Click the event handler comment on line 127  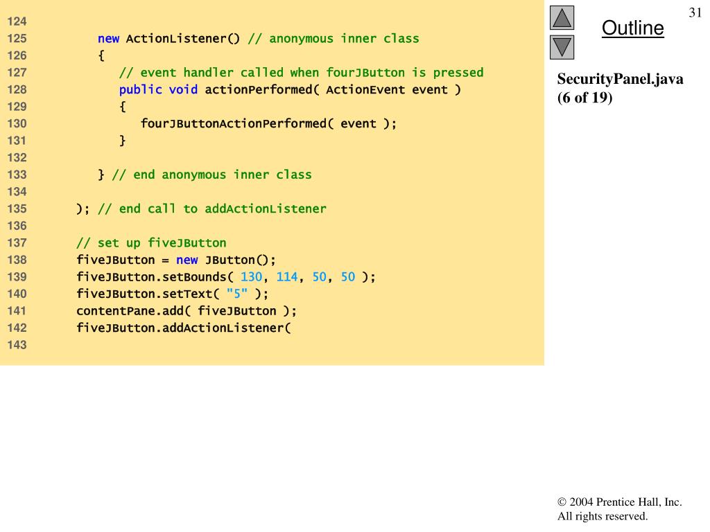(301, 73)
